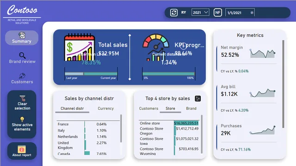The width and height of the screenshot is (296, 166).
Task: Click the France row in channel table
Action: click(88, 124)
